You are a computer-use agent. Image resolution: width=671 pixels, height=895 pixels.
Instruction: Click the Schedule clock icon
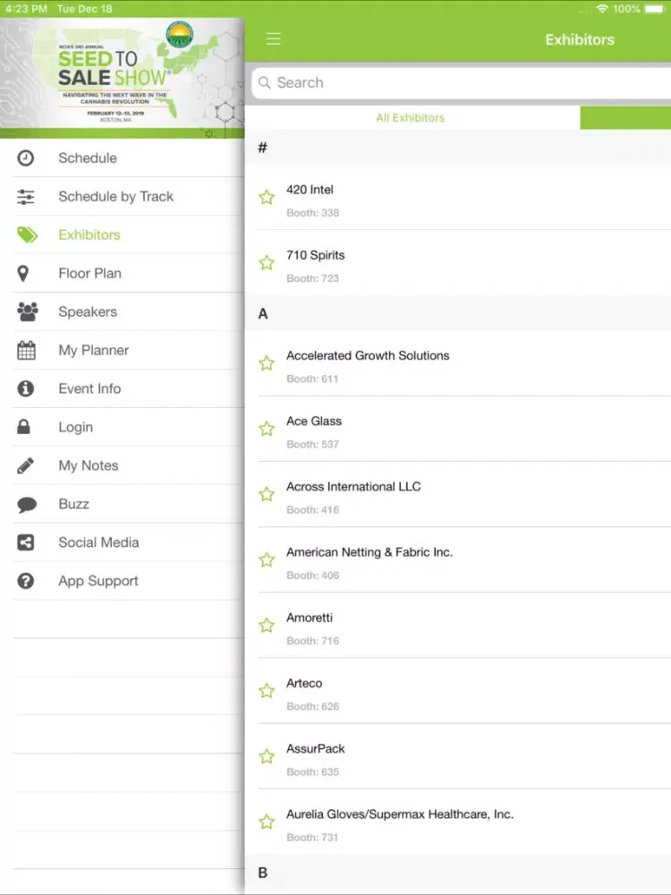(26, 158)
